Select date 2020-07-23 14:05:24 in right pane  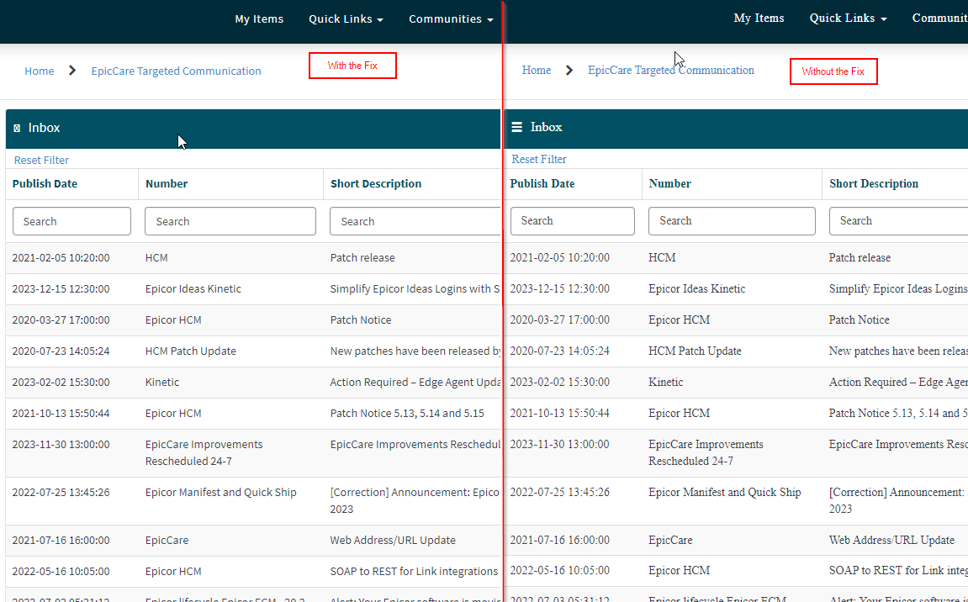(x=559, y=351)
